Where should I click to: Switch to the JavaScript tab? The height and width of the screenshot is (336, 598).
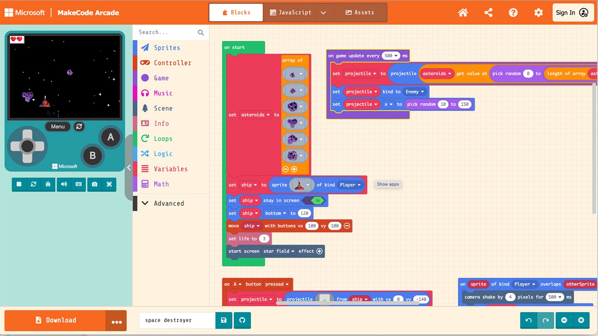[x=291, y=12]
